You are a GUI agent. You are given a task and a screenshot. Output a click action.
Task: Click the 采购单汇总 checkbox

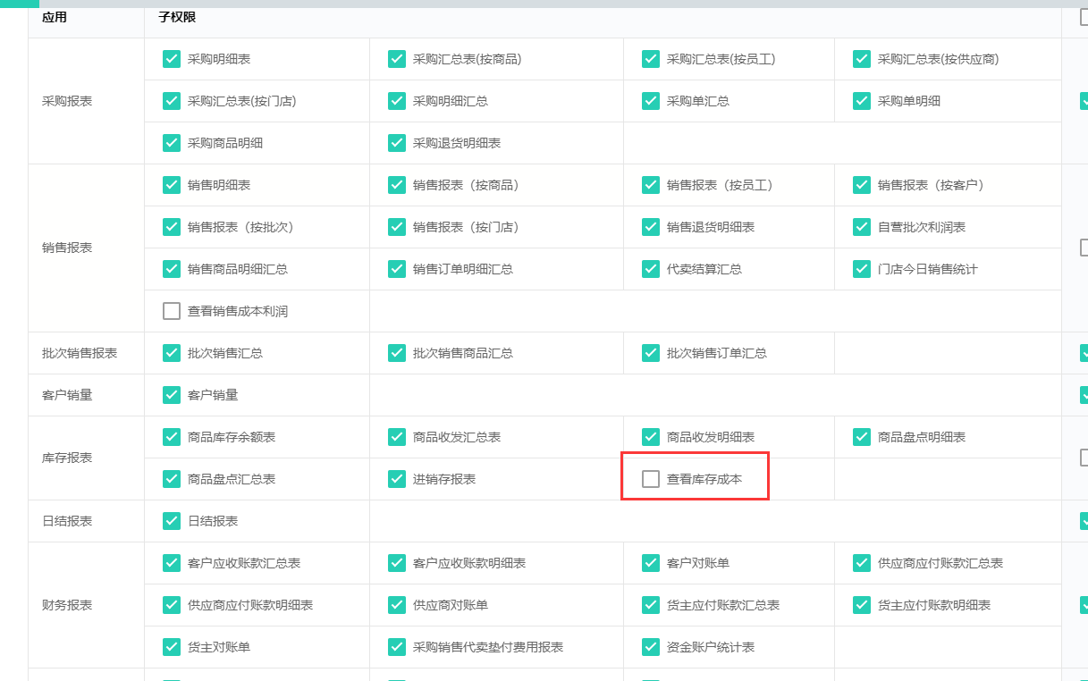(x=651, y=101)
